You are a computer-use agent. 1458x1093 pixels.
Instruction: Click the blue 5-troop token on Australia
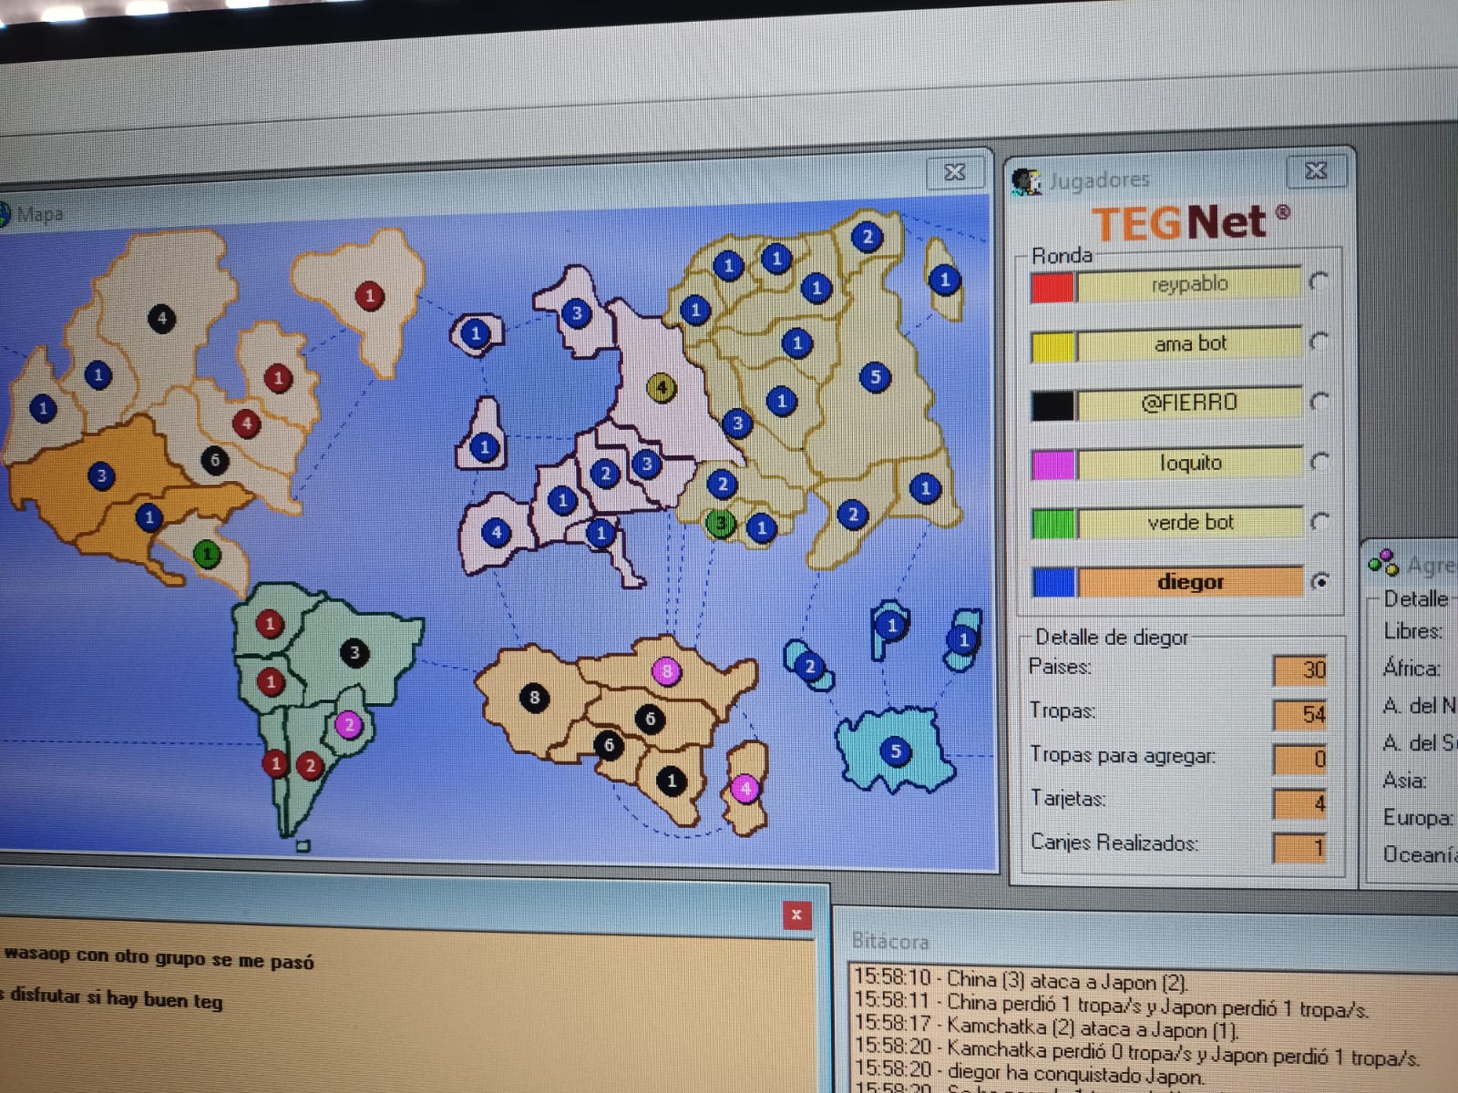(x=895, y=751)
